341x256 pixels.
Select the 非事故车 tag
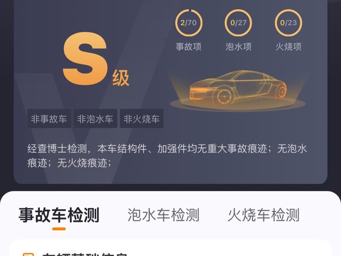coord(49,119)
